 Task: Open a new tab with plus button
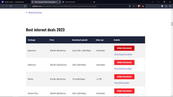pyautogui.click(x=94, y=2)
